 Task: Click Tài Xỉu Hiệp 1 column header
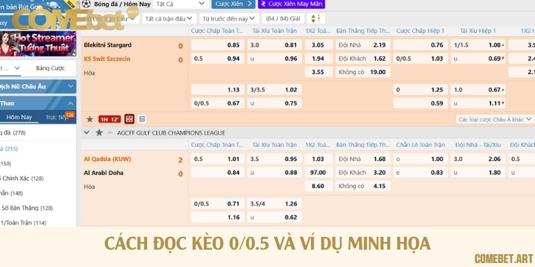tap(478, 31)
